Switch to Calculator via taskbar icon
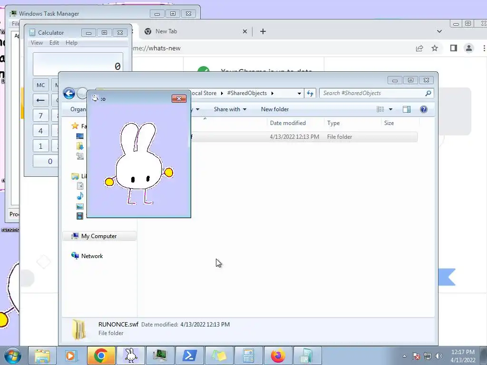The image size is (487, 365). 248,355
